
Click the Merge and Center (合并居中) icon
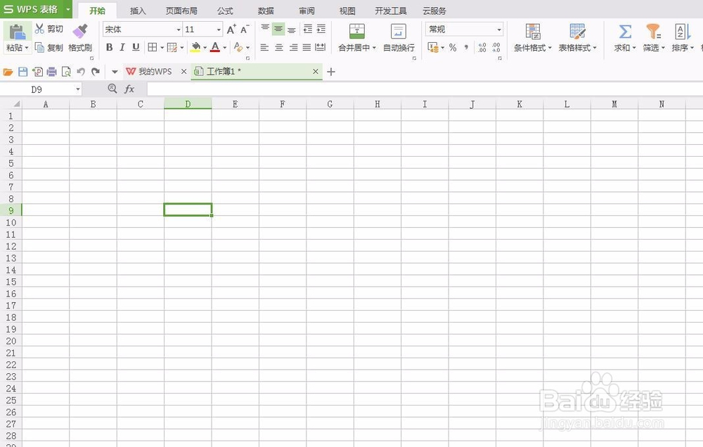click(357, 32)
